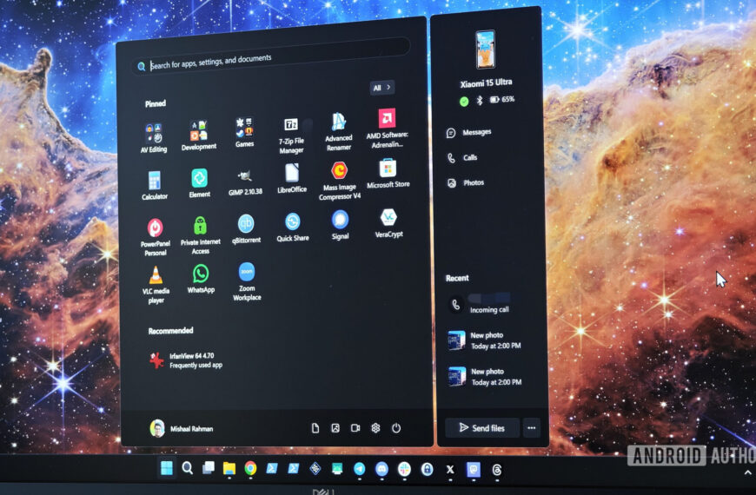Open more options beside Send files
The height and width of the screenshot is (495, 756).
click(532, 427)
